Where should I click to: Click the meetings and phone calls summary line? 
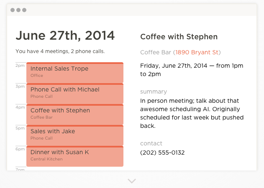pos(60,51)
